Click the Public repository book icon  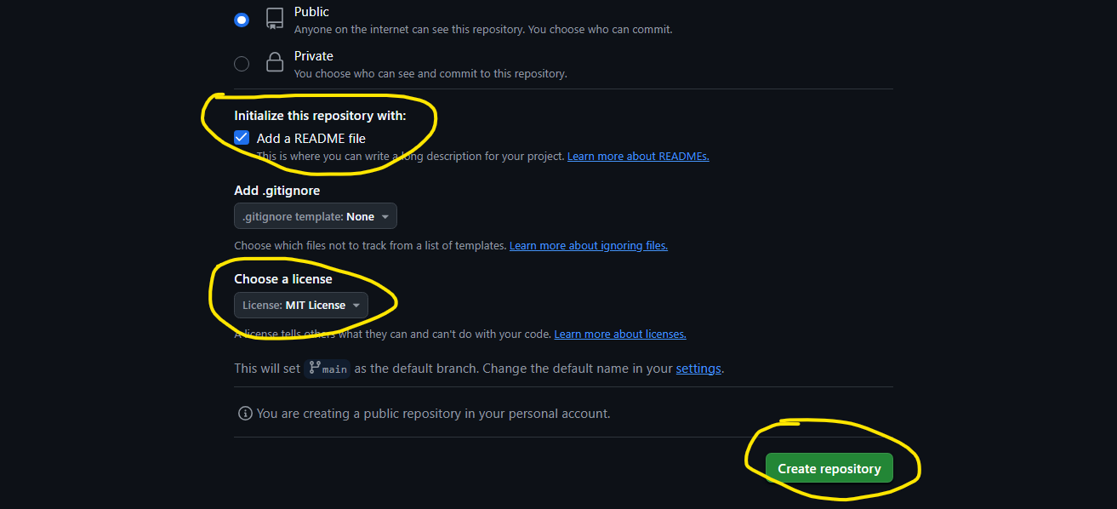pos(274,19)
